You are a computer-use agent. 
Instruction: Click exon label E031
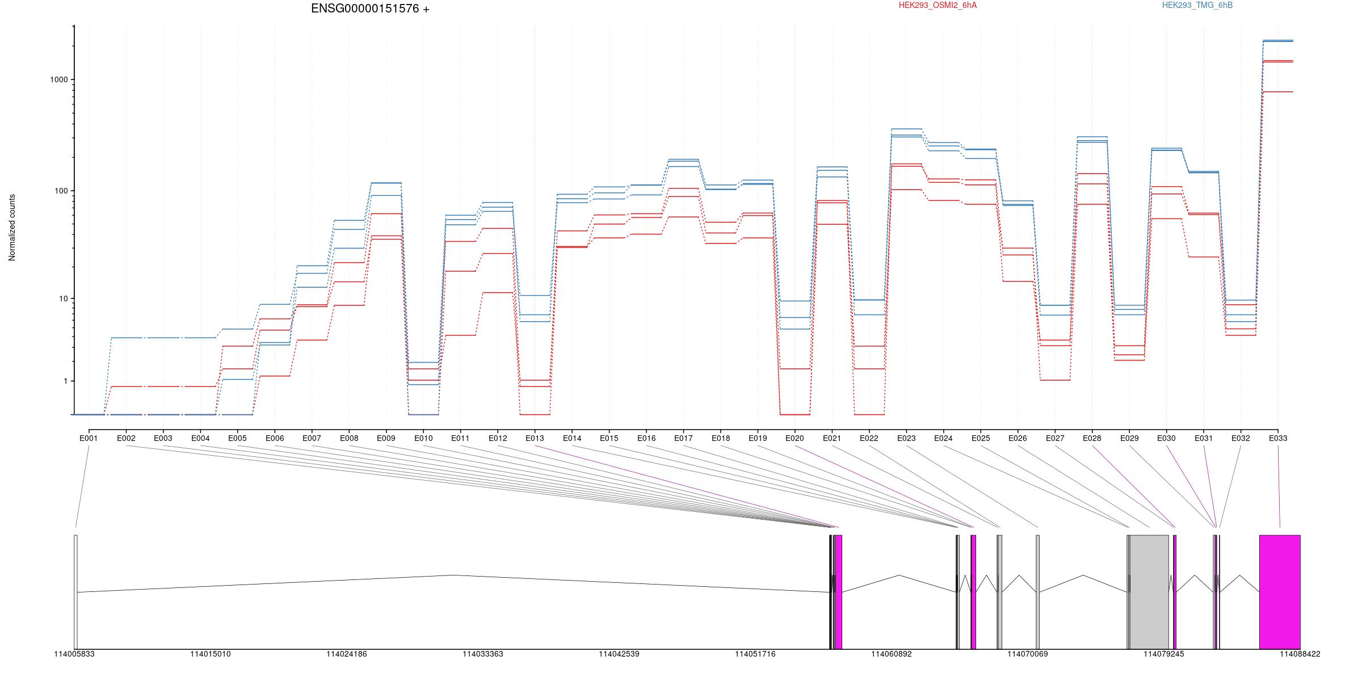[x=1204, y=438]
